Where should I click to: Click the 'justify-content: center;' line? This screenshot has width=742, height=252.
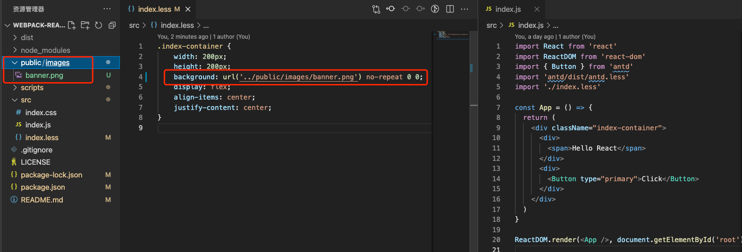tap(222, 108)
